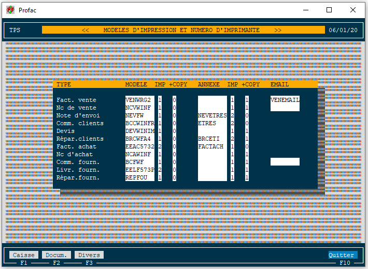This screenshot has height=269, width=368.
Task: Open the Docum. menu
Action: [x=56, y=255]
